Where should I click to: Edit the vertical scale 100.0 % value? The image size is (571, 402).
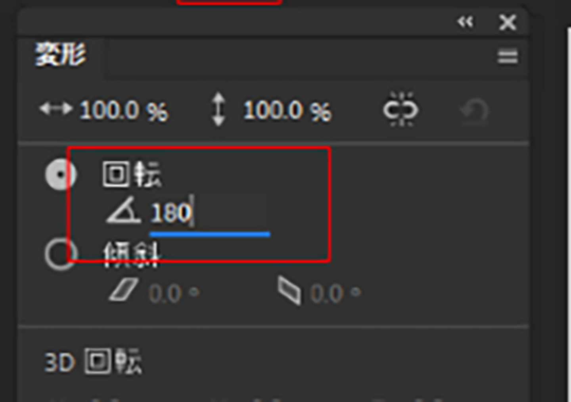tap(287, 110)
